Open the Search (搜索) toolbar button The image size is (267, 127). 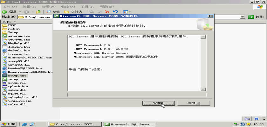pos(53,12)
